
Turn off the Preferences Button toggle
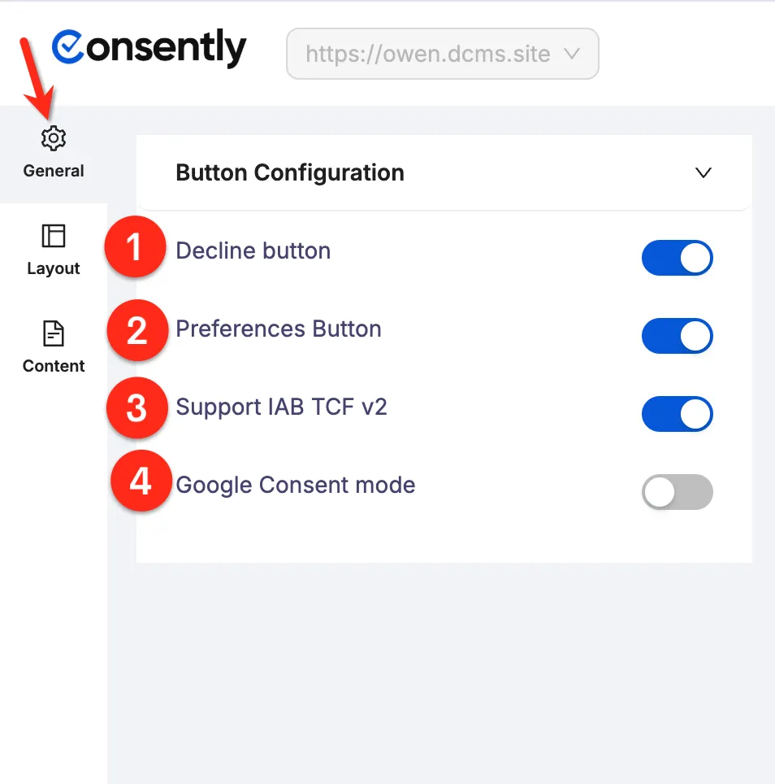pyautogui.click(x=677, y=336)
